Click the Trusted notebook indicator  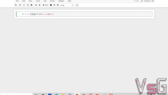[x=136, y=1]
